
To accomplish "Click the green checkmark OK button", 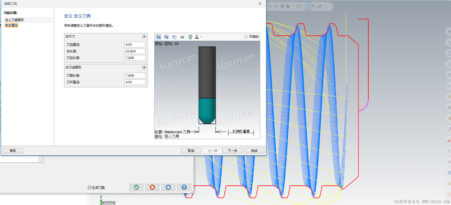I will (136, 187).
